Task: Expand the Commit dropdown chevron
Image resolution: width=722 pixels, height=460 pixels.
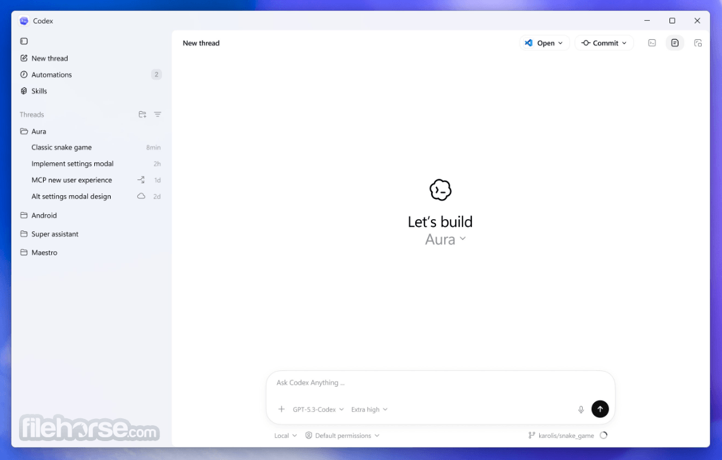Action: click(625, 43)
